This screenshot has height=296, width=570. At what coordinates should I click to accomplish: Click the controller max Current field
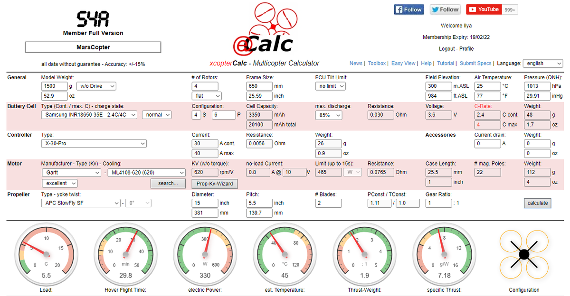[x=205, y=153]
